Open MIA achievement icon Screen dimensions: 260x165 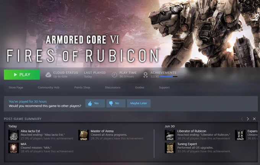coord(13,148)
